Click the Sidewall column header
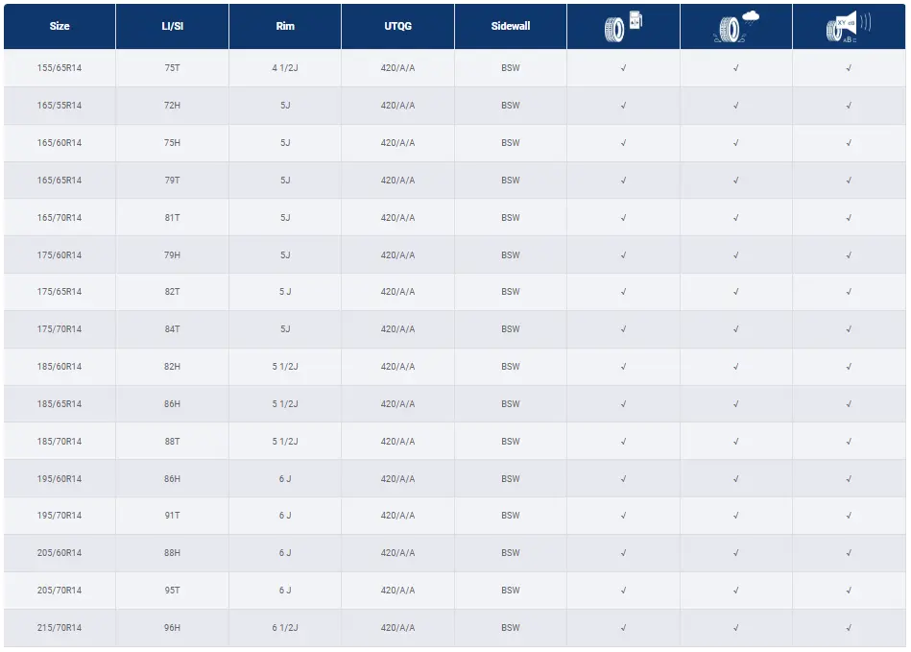 click(510, 27)
